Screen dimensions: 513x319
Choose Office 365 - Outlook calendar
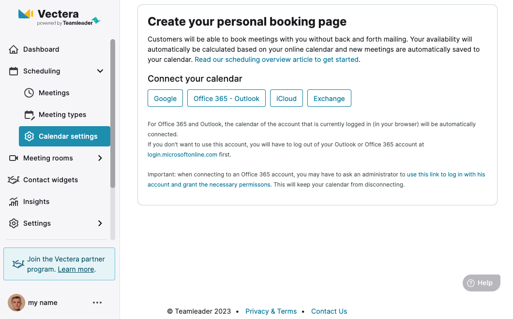click(226, 98)
